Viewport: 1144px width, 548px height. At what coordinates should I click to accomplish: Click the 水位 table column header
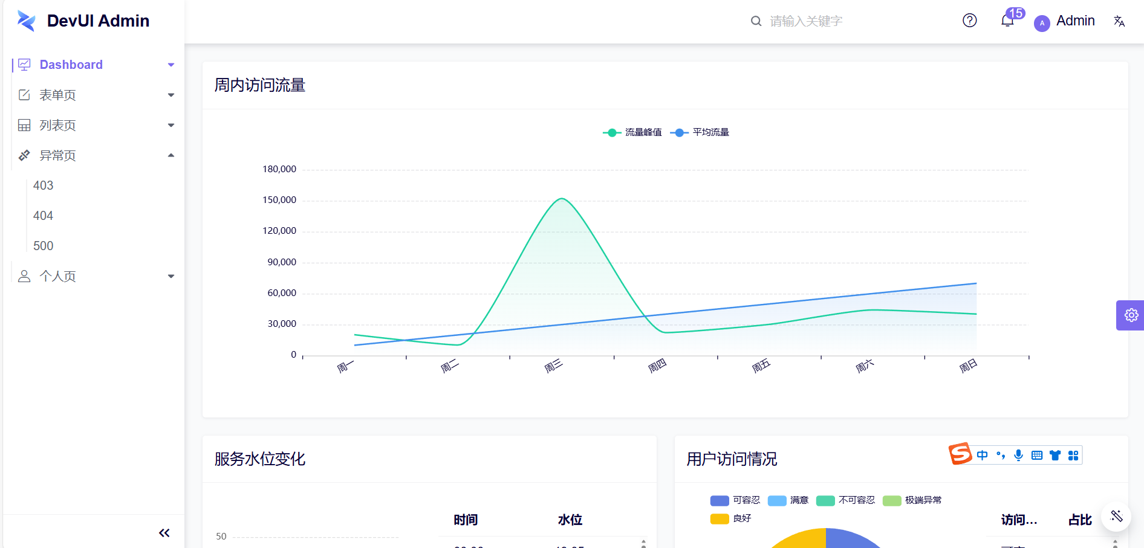(570, 520)
